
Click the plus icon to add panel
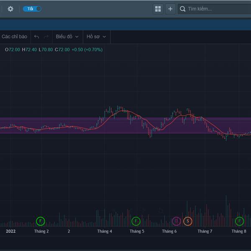pos(170,9)
